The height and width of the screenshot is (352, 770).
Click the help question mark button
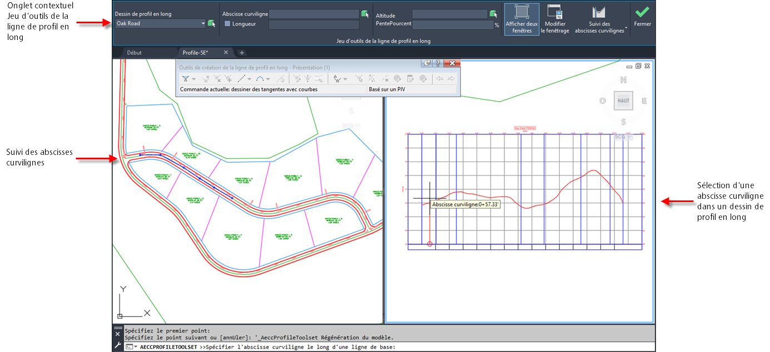[438, 63]
